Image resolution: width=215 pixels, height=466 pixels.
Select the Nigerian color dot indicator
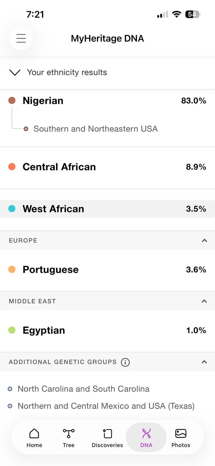[11, 100]
